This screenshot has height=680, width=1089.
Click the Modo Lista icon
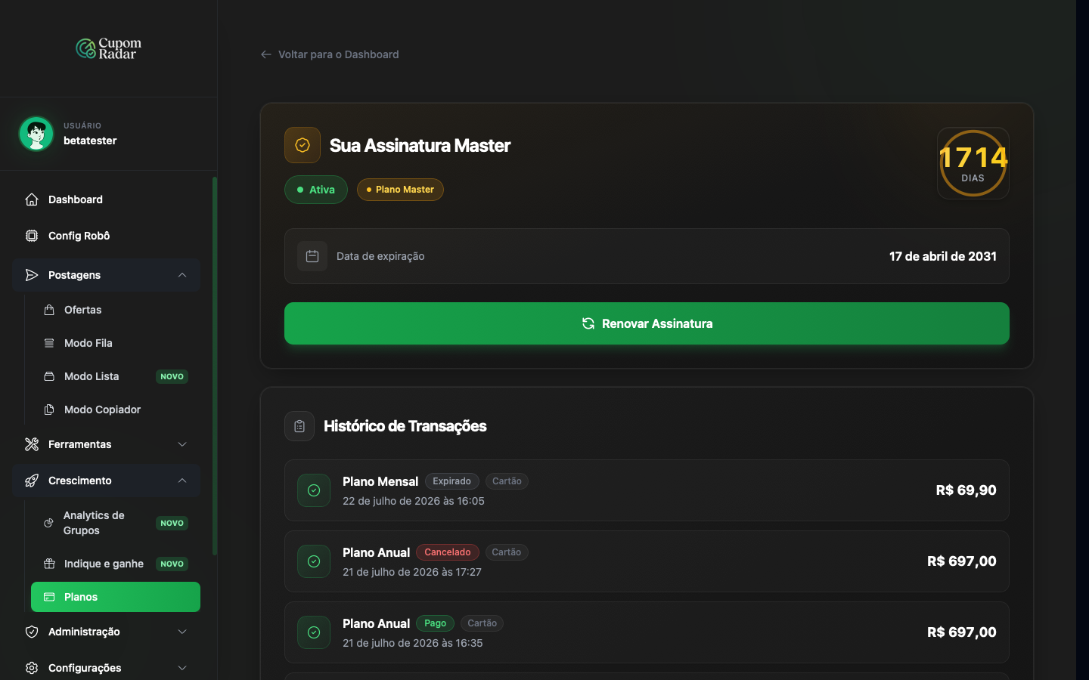point(49,376)
